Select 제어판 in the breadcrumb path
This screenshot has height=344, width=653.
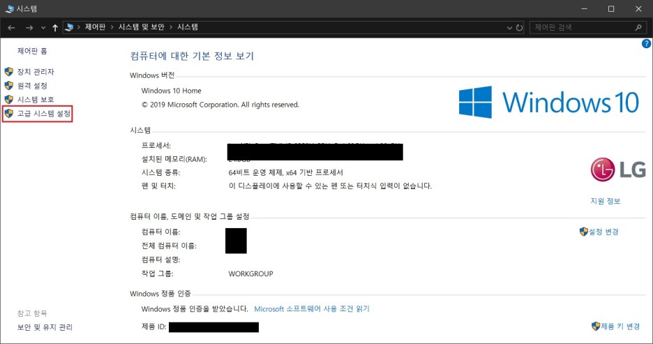[x=95, y=27]
